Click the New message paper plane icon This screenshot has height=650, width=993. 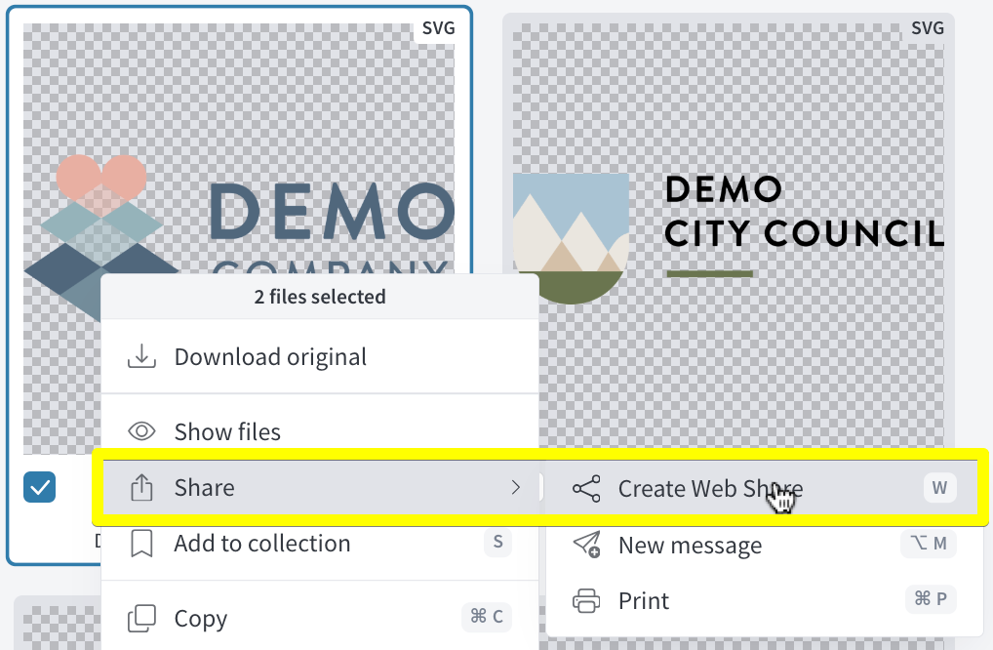tap(586, 545)
